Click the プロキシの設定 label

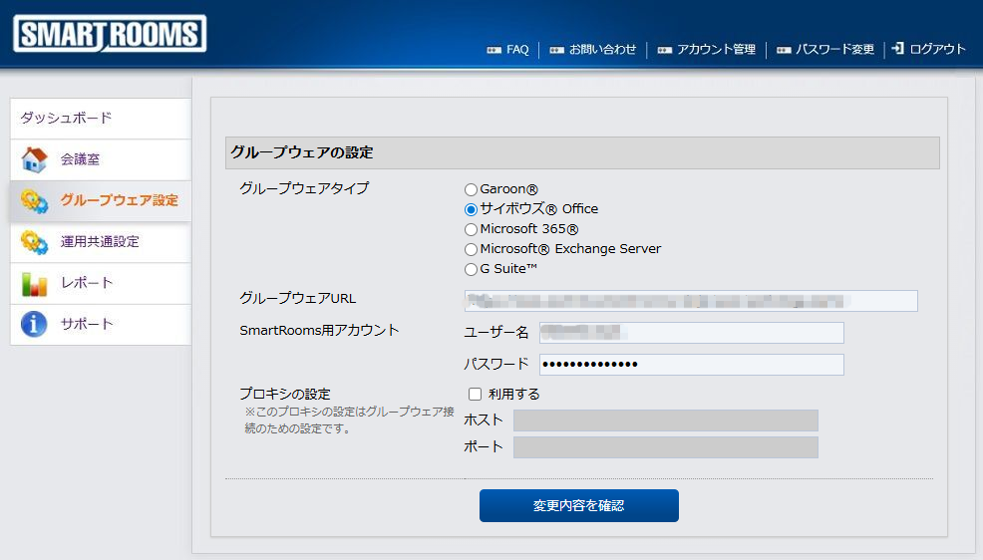tap(284, 394)
